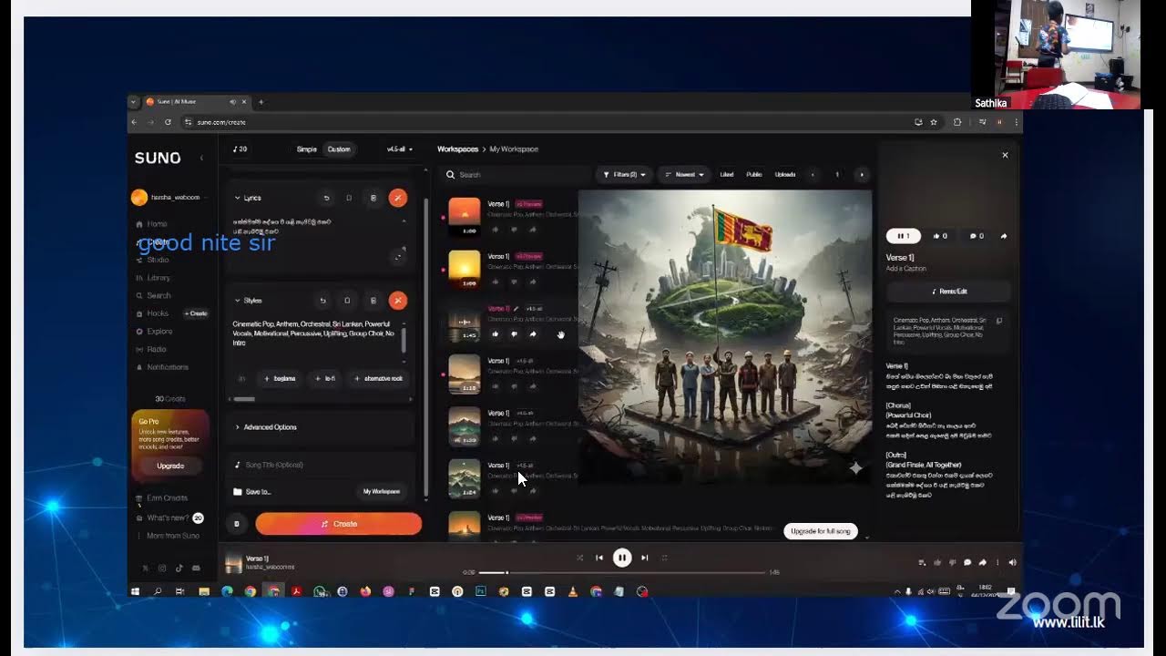Collapse the sidebar with the chevron
The height and width of the screenshot is (656, 1166).
(x=201, y=158)
